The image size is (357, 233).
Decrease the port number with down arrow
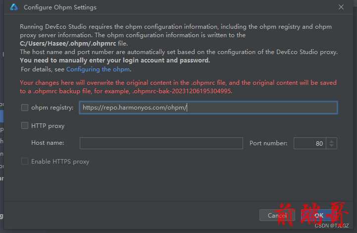[332, 146]
